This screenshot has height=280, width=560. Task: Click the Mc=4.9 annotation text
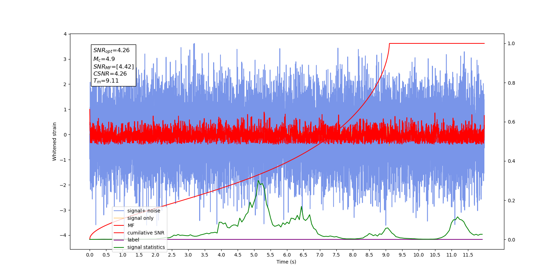point(104,59)
